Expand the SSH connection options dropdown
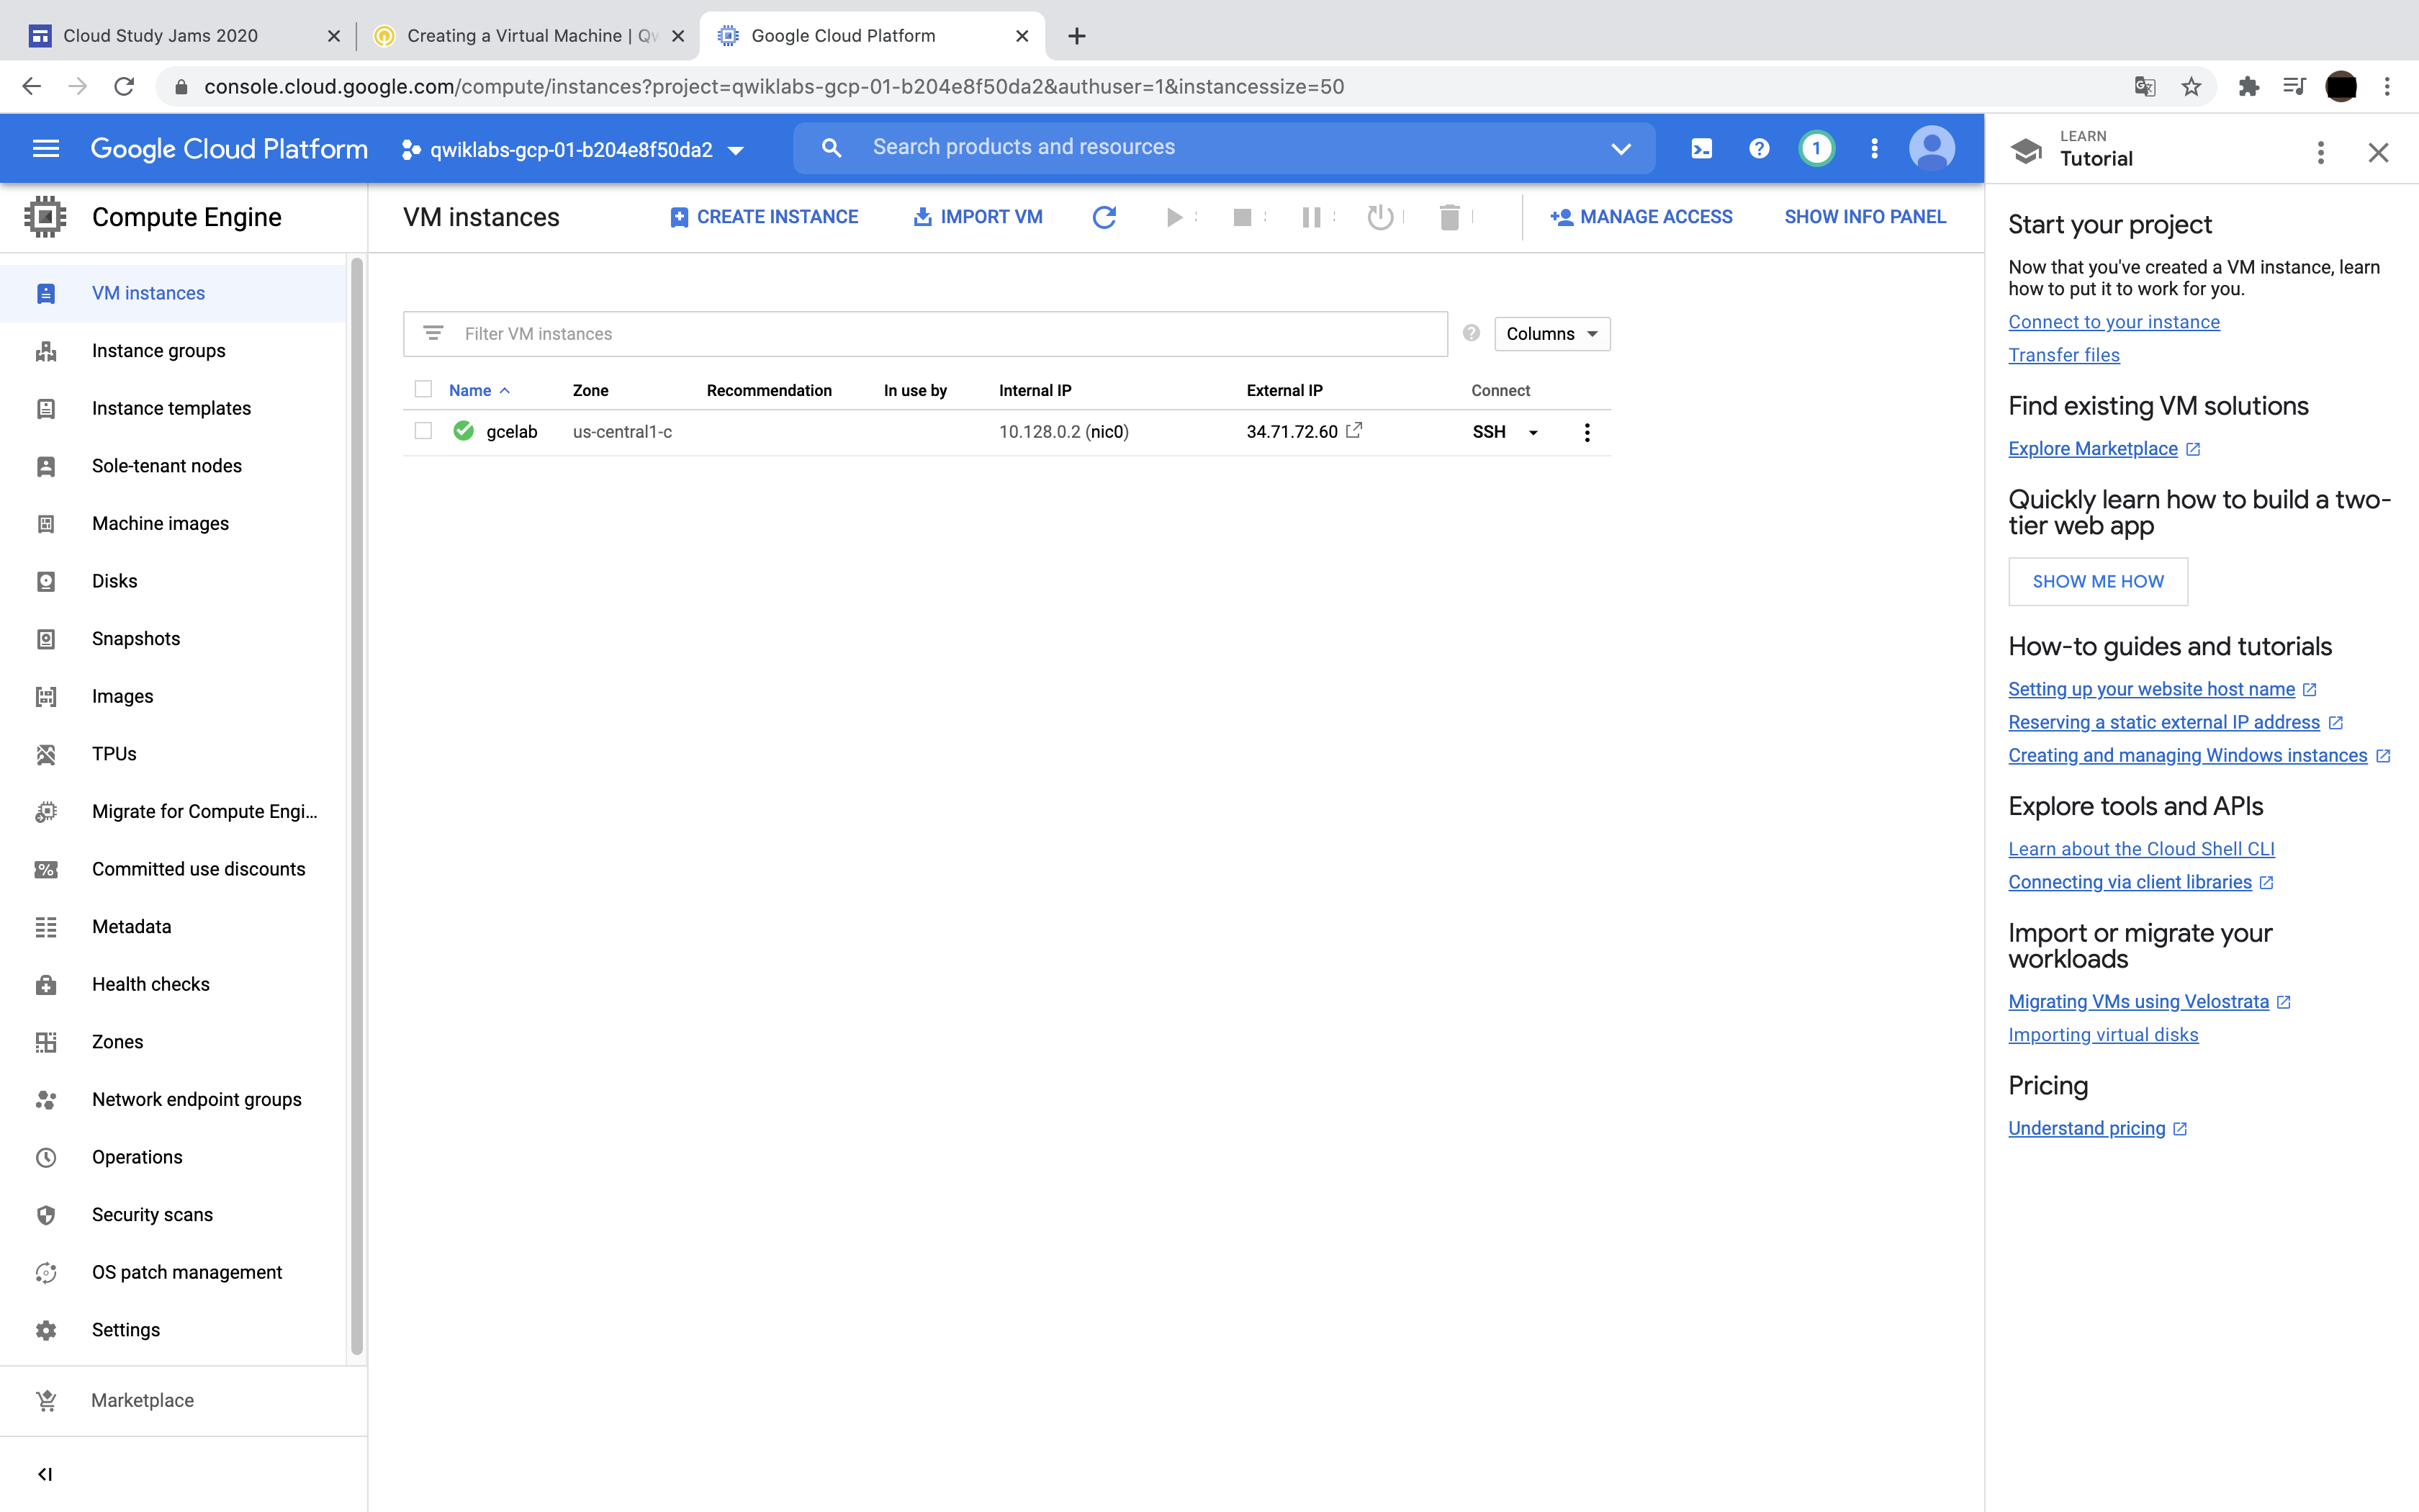Image resolution: width=2419 pixels, height=1512 pixels. tap(1532, 433)
